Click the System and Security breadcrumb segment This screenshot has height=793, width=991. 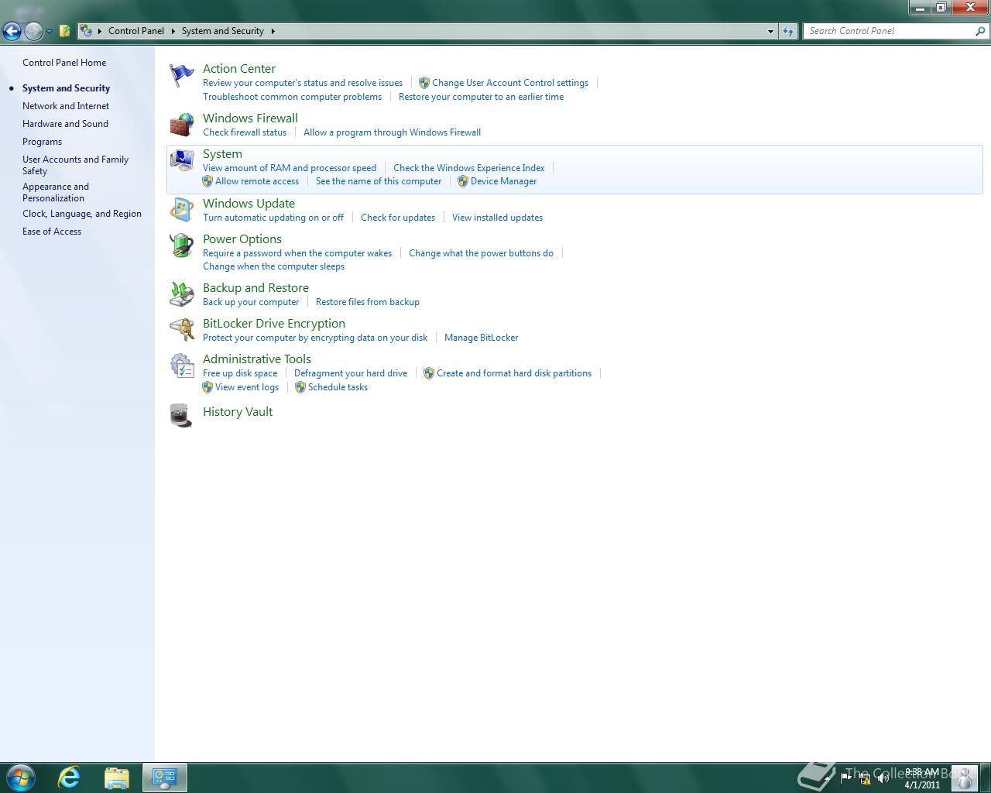[x=223, y=31]
